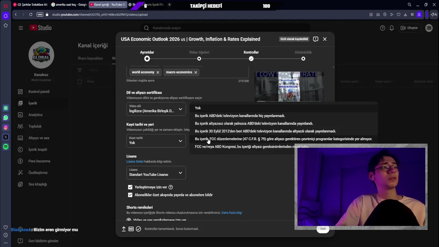Reload the current page
439x247 pixels.
click(31, 14)
